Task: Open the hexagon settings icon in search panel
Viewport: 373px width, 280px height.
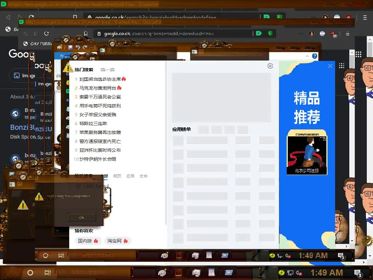Action: pos(270,66)
